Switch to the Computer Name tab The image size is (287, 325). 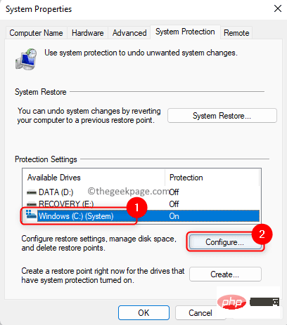click(x=36, y=33)
